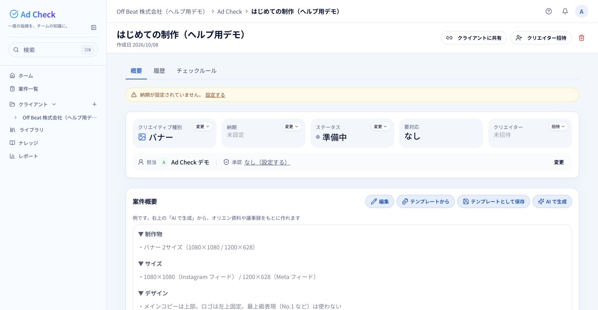
Task: Focus the 検索 search field
Action: (53, 50)
